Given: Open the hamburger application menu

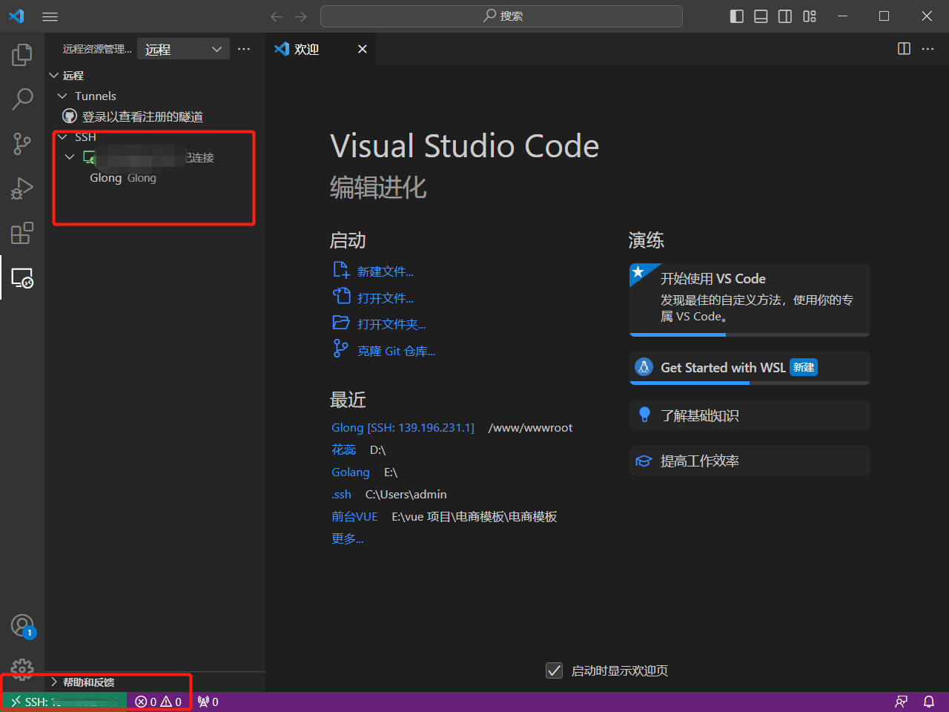Looking at the screenshot, I should coord(50,16).
